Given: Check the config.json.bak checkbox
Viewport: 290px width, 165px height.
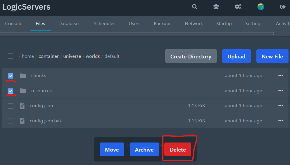Looking at the screenshot, I should (11, 121).
